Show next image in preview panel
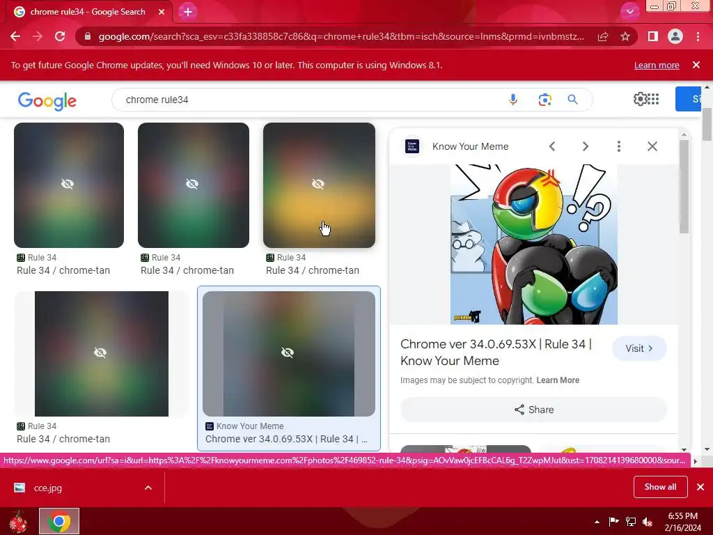This screenshot has height=535, width=713. (585, 146)
